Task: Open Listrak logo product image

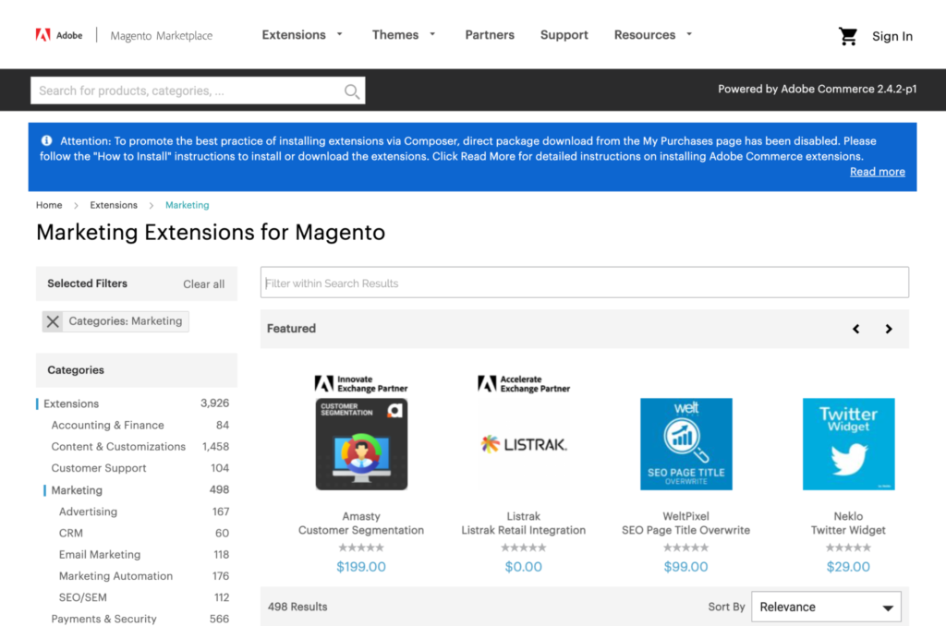Action: pos(524,444)
